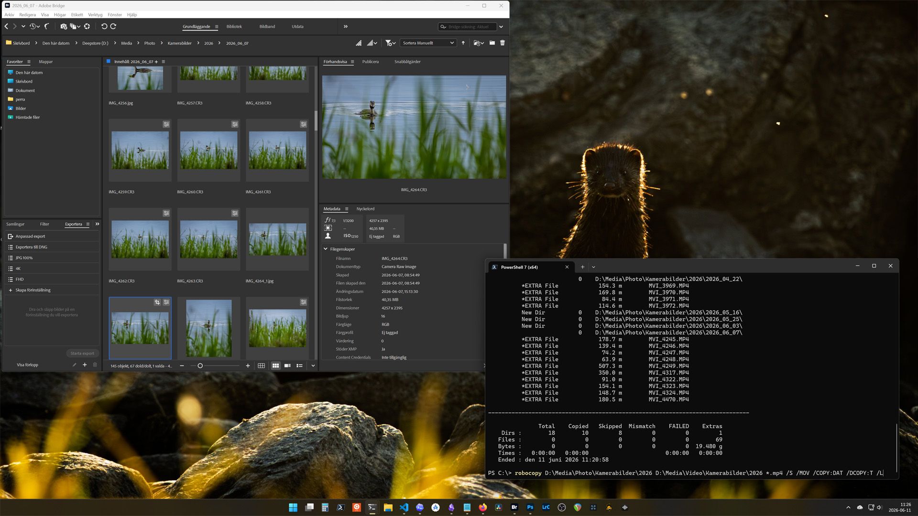Select Hämtade filer in Favoriter

click(x=28, y=117)
